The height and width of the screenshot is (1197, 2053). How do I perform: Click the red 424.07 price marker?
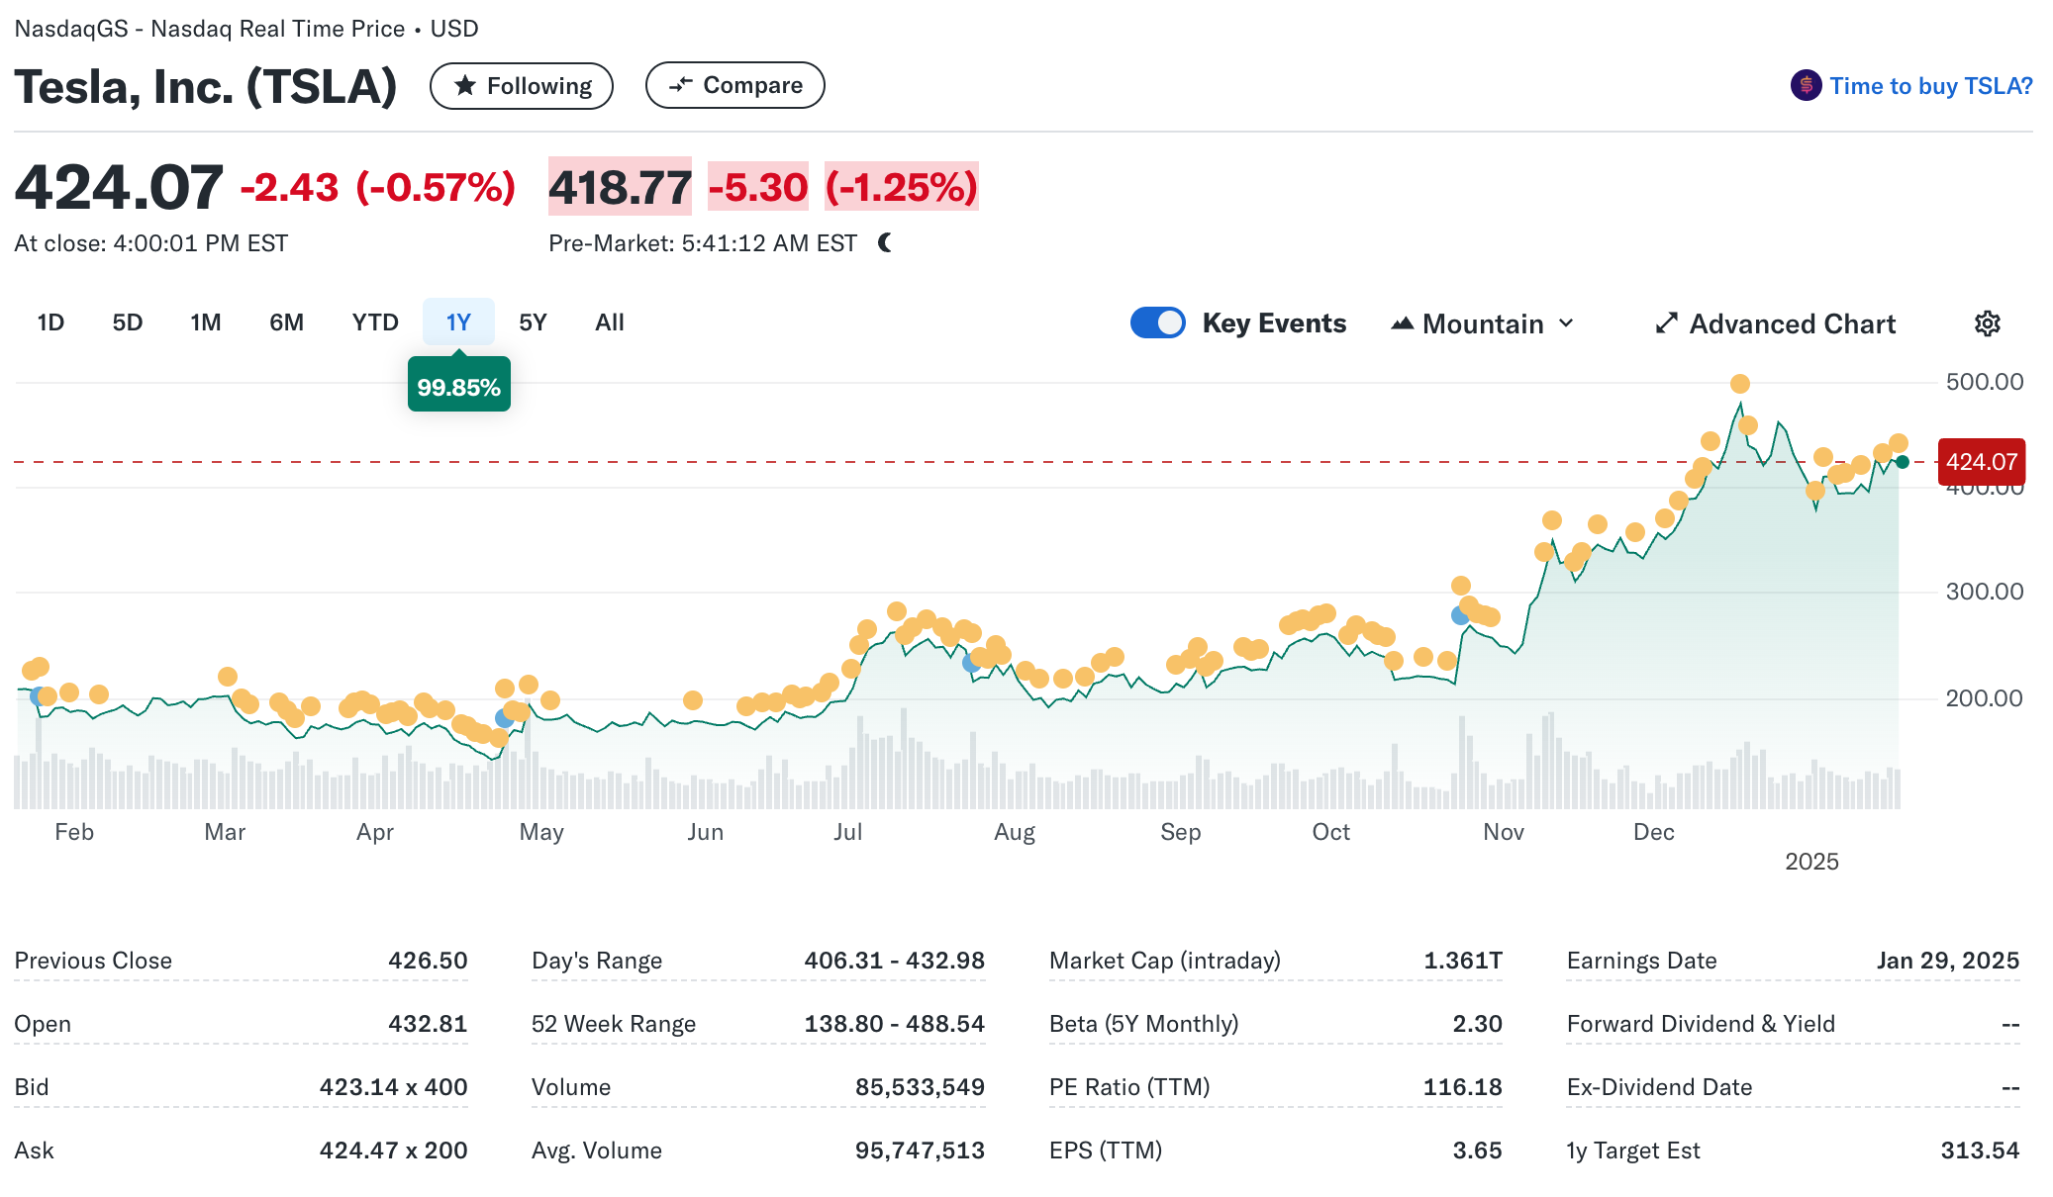pyautogui.click(x=1981, y=462)
